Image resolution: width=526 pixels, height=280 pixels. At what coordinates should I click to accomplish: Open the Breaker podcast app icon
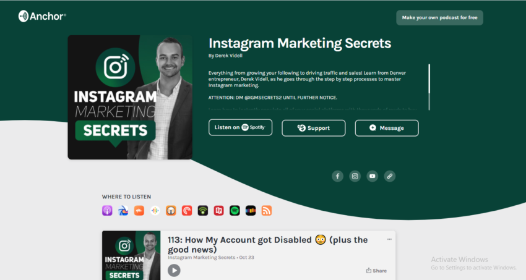click(123, 211)
